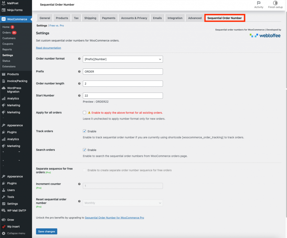
Task: Click help icon next to Prefix
Action: (x=79, y=72)
